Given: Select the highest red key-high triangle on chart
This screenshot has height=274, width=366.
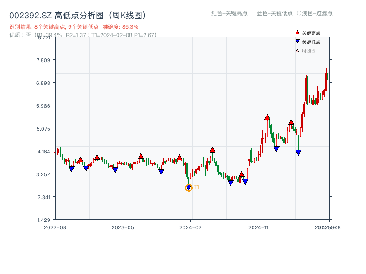Looking at the screenshot, I should point(267,117).
